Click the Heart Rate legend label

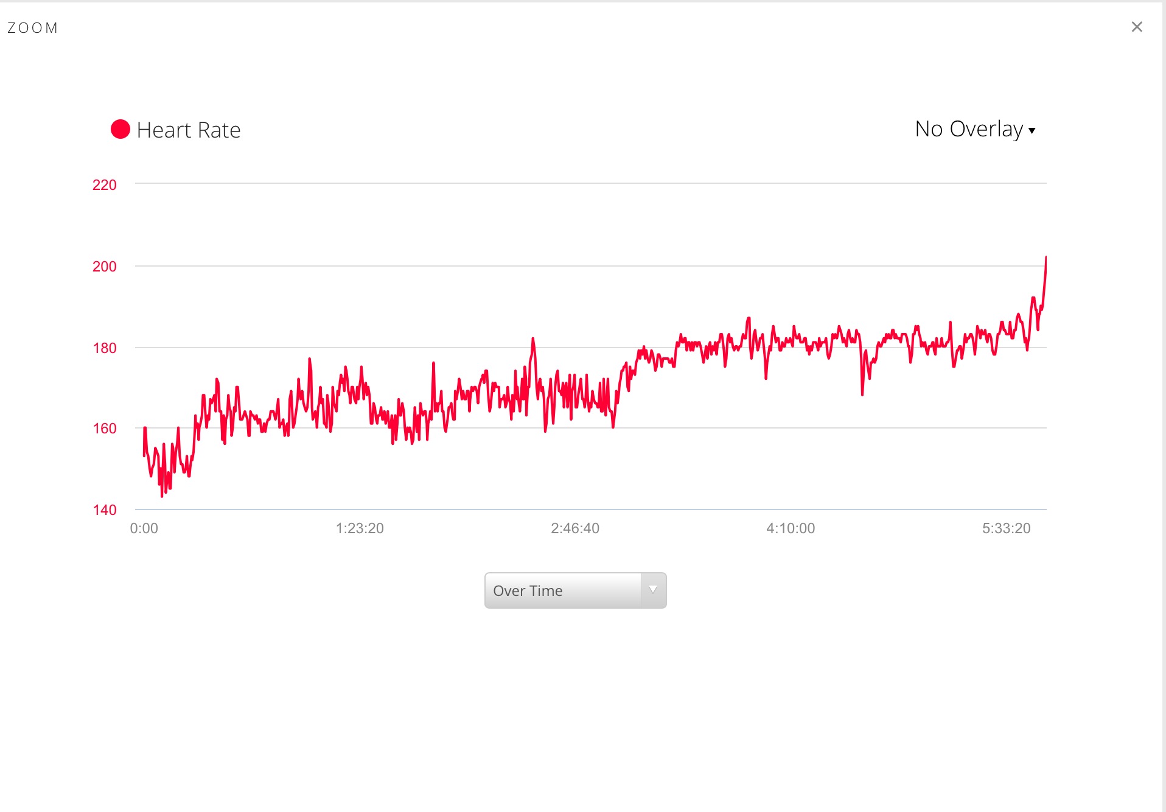189,130
